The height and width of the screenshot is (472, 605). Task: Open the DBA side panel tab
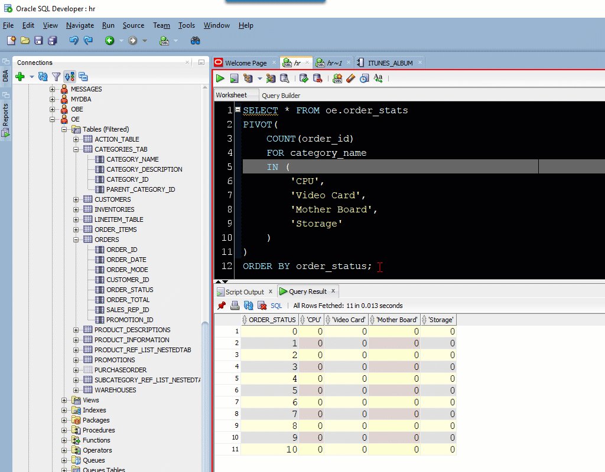(5, 76)
